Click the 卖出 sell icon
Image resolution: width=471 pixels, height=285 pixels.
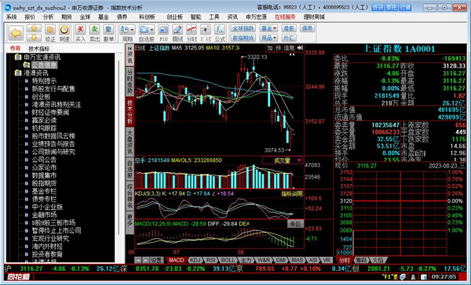point(94,33)
